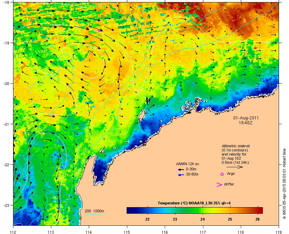Click the colorbar near 22 degrees
Viewport: 289px width, 234px height.
pos(147,210)
